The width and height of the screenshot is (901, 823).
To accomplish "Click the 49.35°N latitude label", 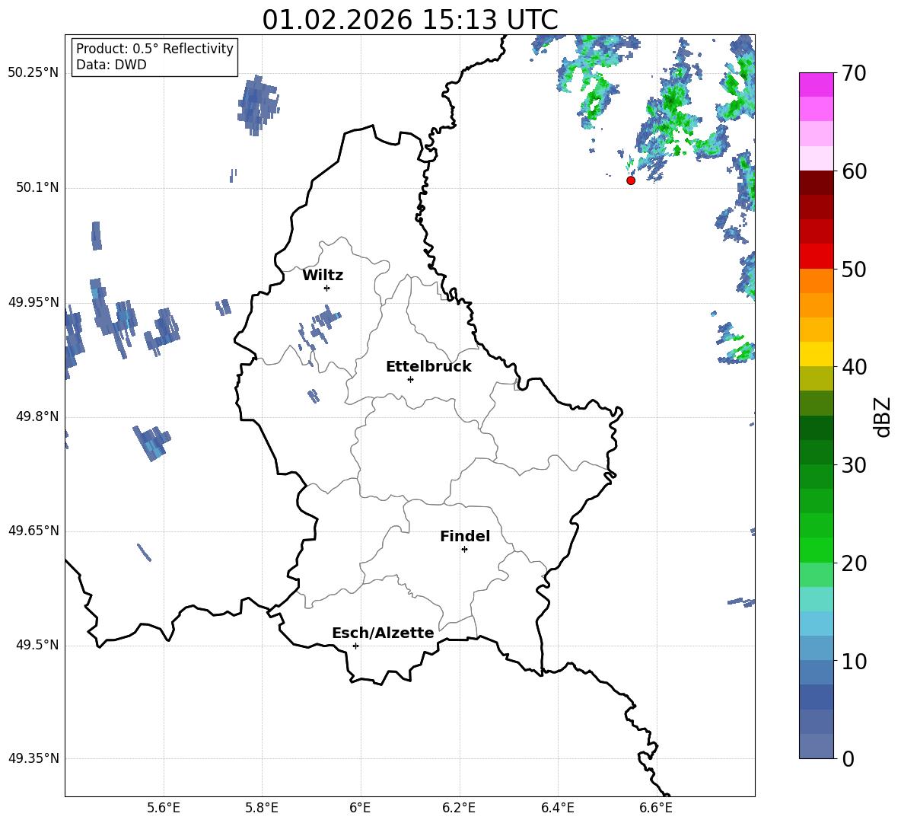I will (x=33, y=758).
